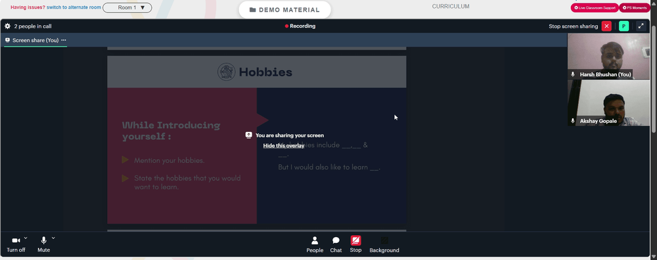Screen dimensions: 657x260
Task: Click Hide this overlay link
Action: (x=284, y=146)
